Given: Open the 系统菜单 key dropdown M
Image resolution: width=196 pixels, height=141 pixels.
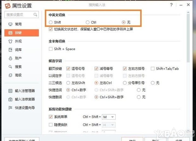Looking at the screenshot, I should pyautogui.click(x=109, y=117).
